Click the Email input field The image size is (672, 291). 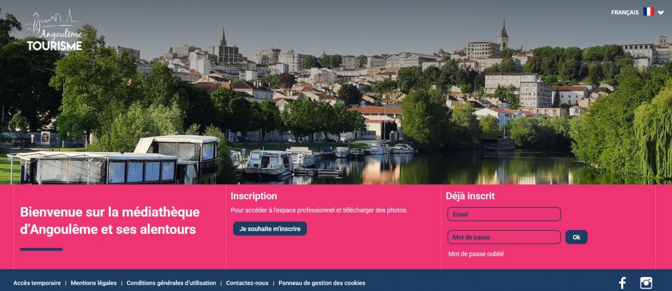click(x=504, y=214)
